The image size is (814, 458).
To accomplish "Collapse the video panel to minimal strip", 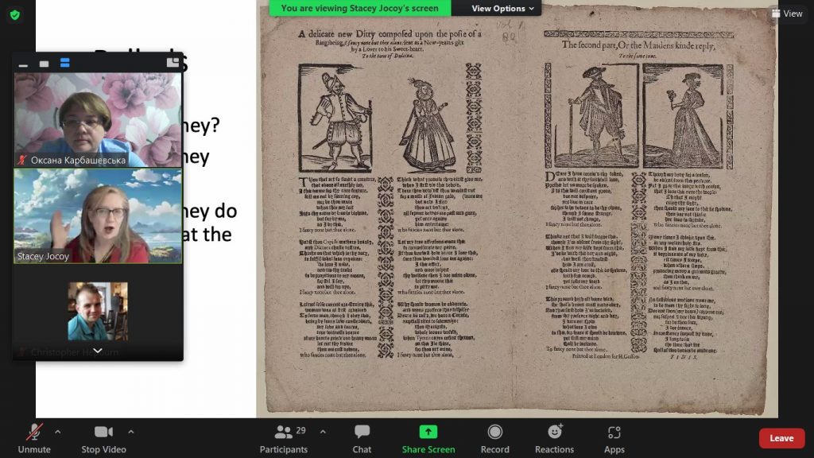I will coord(23,64).
